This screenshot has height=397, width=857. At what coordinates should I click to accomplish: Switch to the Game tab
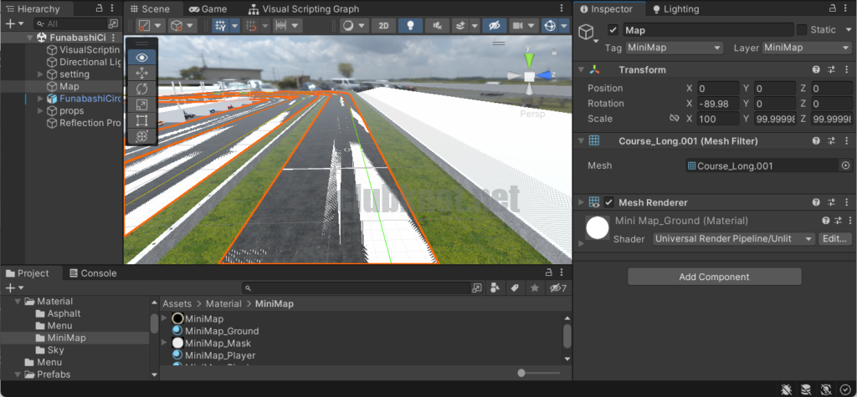coord(208,9)
